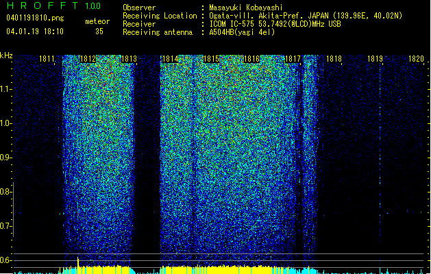Click the ICOM IC-575 53.7492 MHz USB text
Screen dimensions: 431x274
[x=275, y=24]
